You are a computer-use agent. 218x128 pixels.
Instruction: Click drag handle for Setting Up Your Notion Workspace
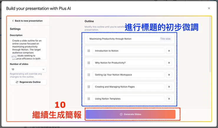89,75
